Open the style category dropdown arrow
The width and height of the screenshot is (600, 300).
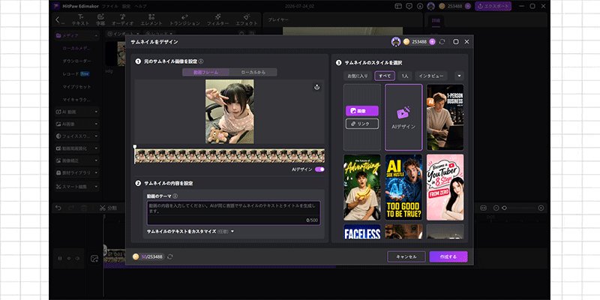(x=459, y=76)
